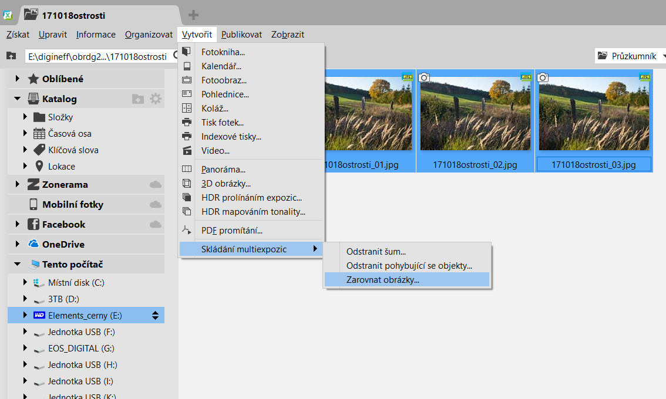Image resolution: width=666 pixels, height=399 pixels.
Task: Select Klíčová slova in the tree
Action: point(73,150)
